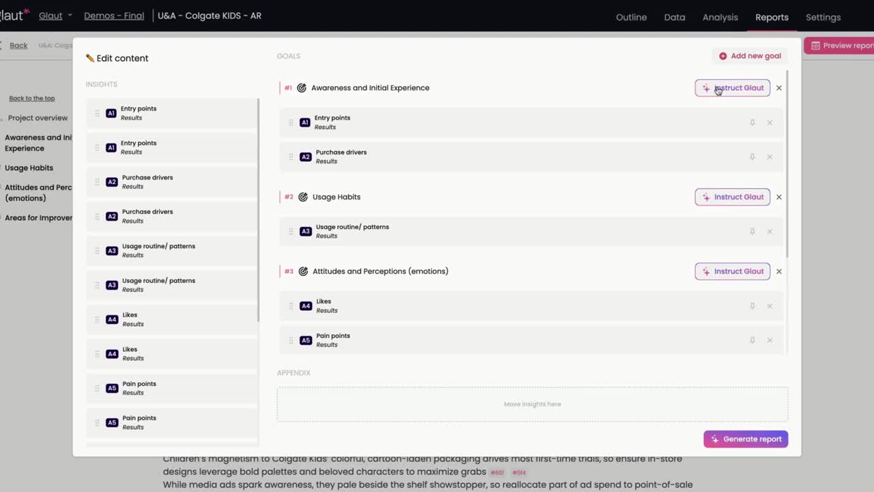Click the A5 badge in goal #3
The height and width of the screenshot is (492, 874).
coord(306,340)
